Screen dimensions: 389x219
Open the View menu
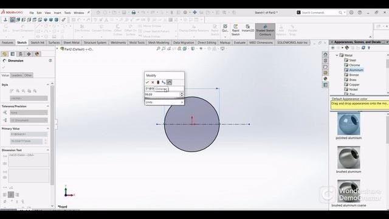pos(47,13)
